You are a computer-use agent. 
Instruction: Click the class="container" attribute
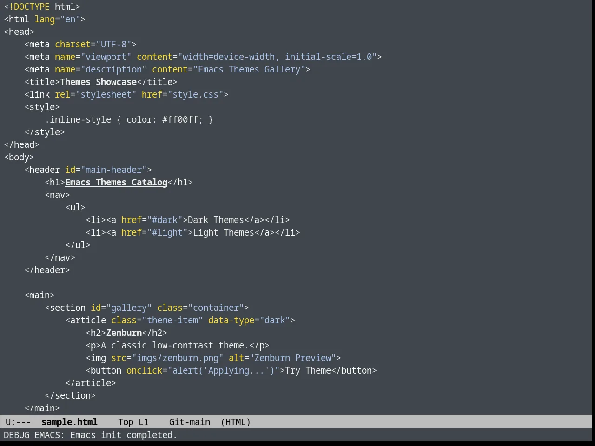point(201,308)
